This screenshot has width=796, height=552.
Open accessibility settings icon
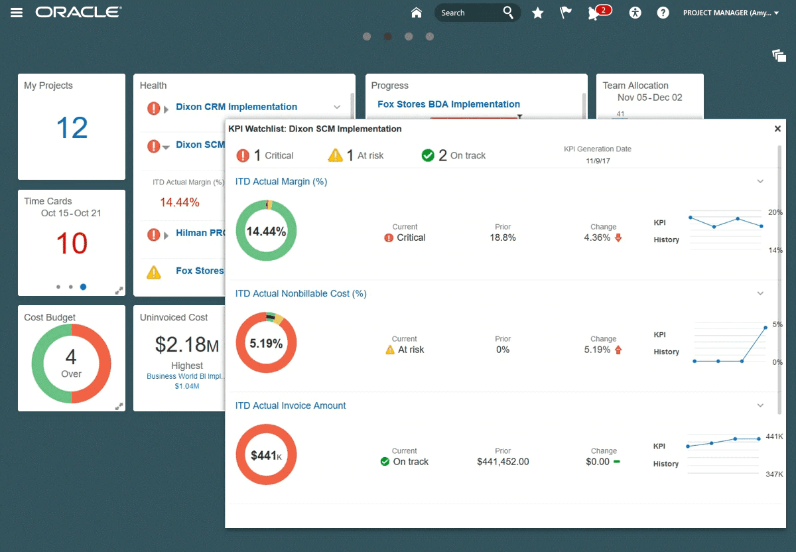coord(635,13)
